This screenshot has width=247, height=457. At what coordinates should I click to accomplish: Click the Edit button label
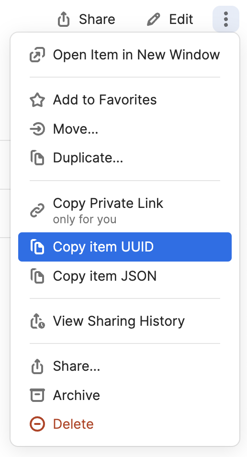(181, 20)
